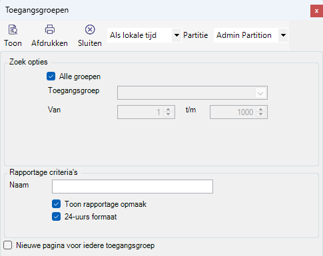
Task: Close the Toegangsgroepen window
Action: point(316,11)
